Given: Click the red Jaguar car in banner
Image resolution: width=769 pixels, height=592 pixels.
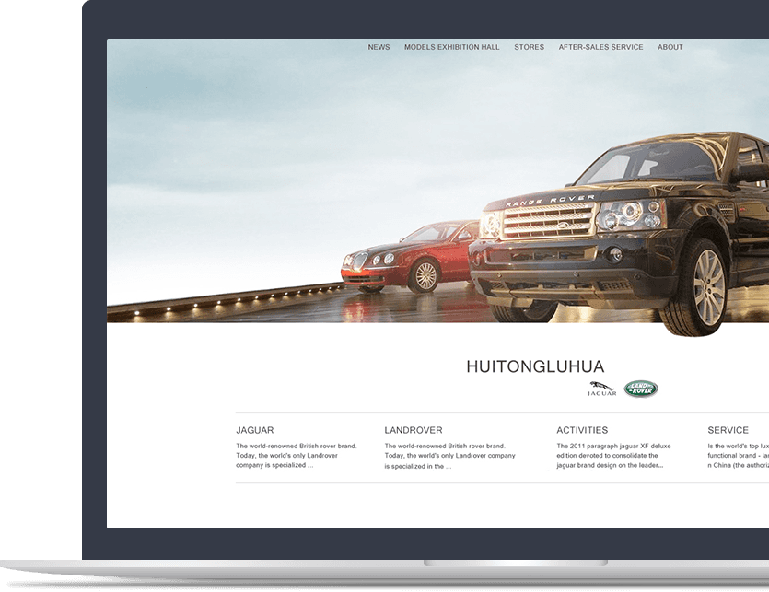Looking at the screenshot, I should (x=405, y=258).
